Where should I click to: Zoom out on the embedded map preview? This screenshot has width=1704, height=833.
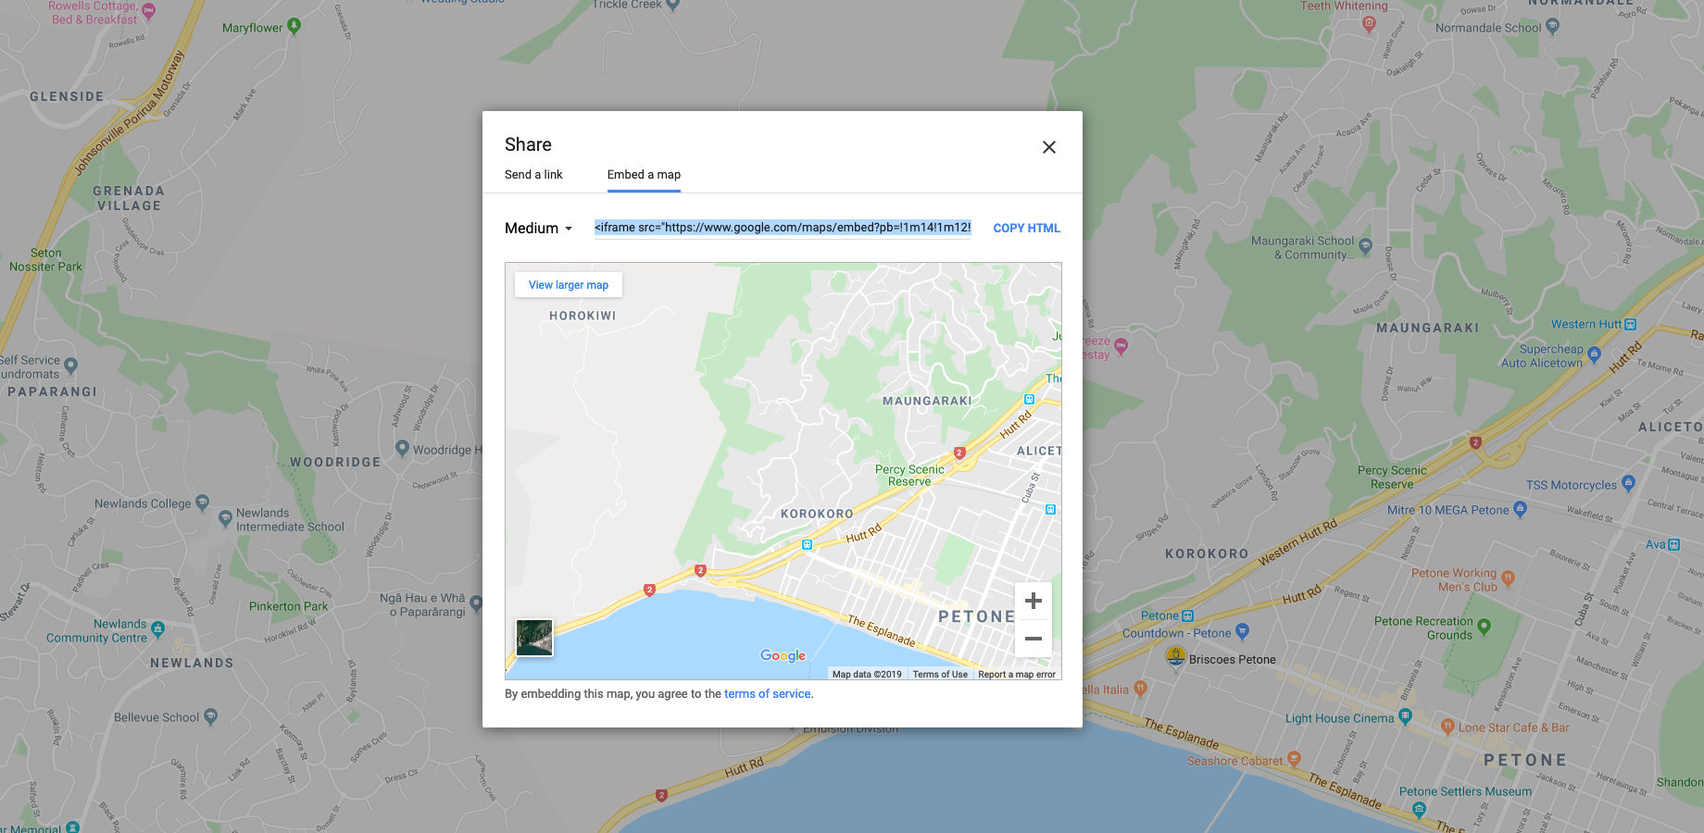point(1034,639)
